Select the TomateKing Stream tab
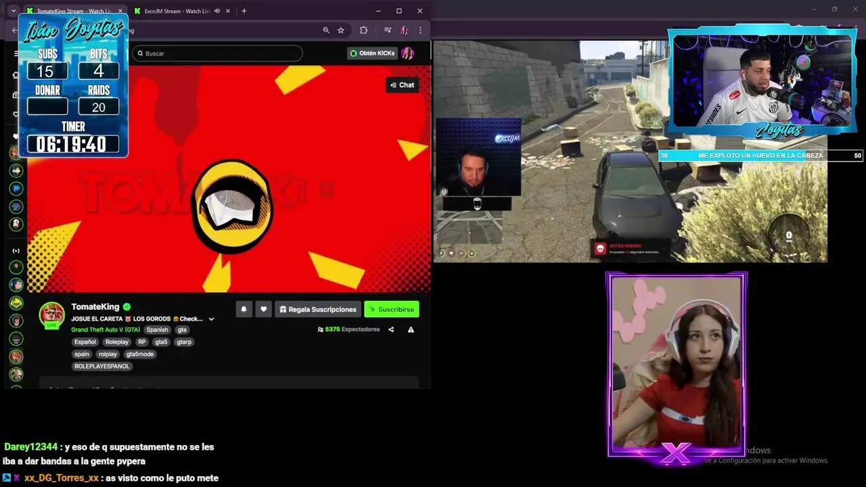This screenshot has height=487, width=866. pyautogui.click(x=74, y=11)
